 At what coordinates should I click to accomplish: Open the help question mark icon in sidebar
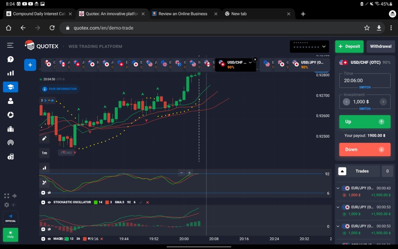point(10,60)
